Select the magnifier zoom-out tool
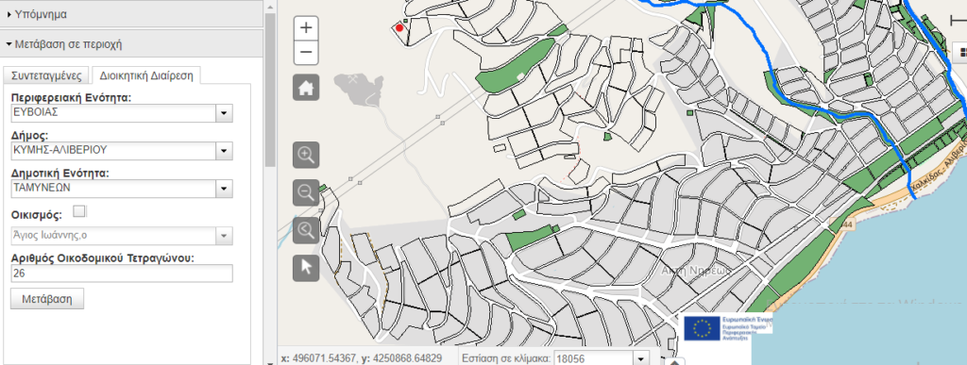Viewport: 967px width, 365px height. (306, 192)
